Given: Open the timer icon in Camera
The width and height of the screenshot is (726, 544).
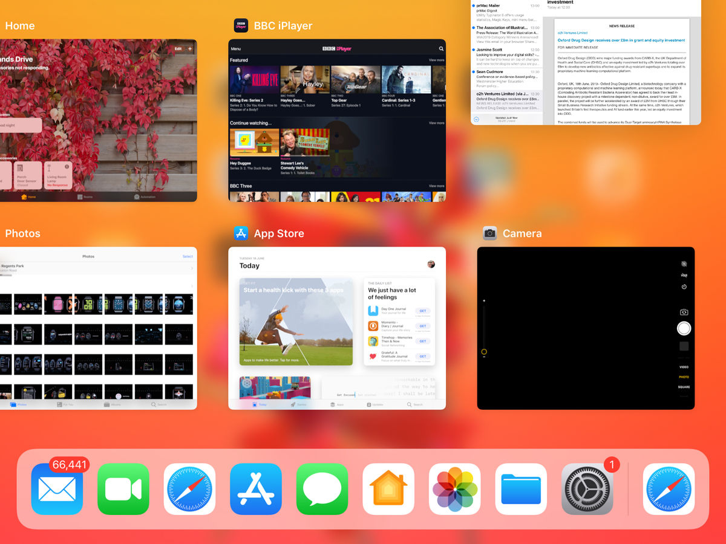Looking at the screenshot, I should (x=684, y=286).
